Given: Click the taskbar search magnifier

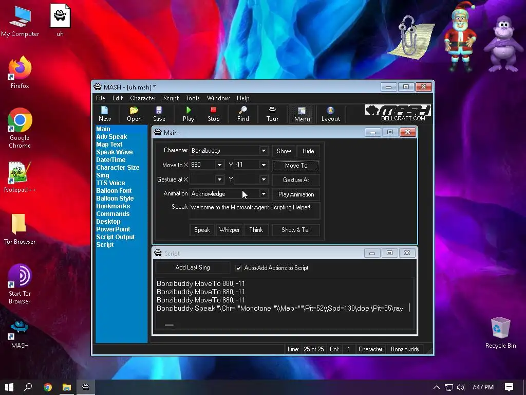Looking at the screenshot, I should pyautogui.click(x=28, y=387).
